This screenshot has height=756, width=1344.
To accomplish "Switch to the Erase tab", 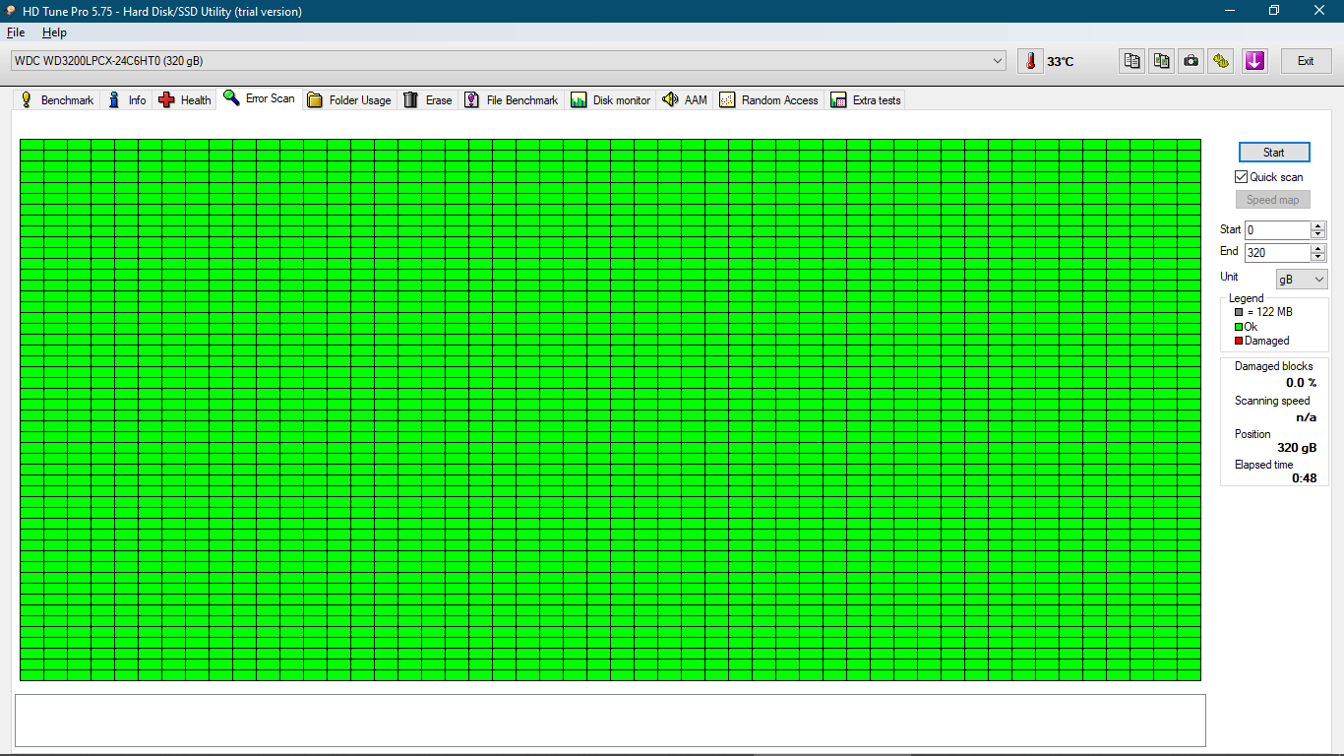I will 428,99.
